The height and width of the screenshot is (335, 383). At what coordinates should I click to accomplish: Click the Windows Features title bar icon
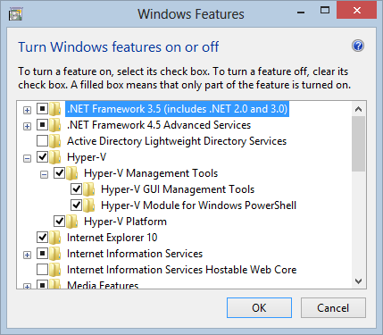coord(15,14)
